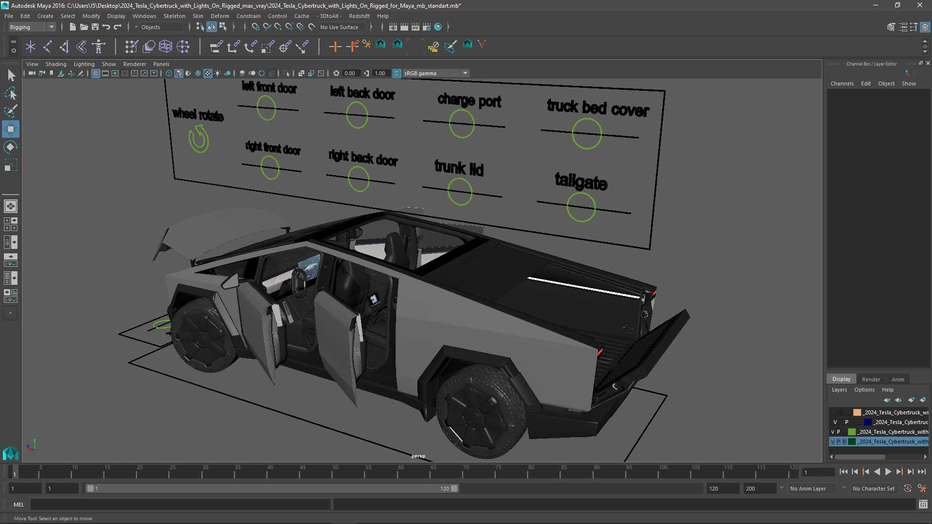Click Play forwards button
932x524 pixels.
888,472
